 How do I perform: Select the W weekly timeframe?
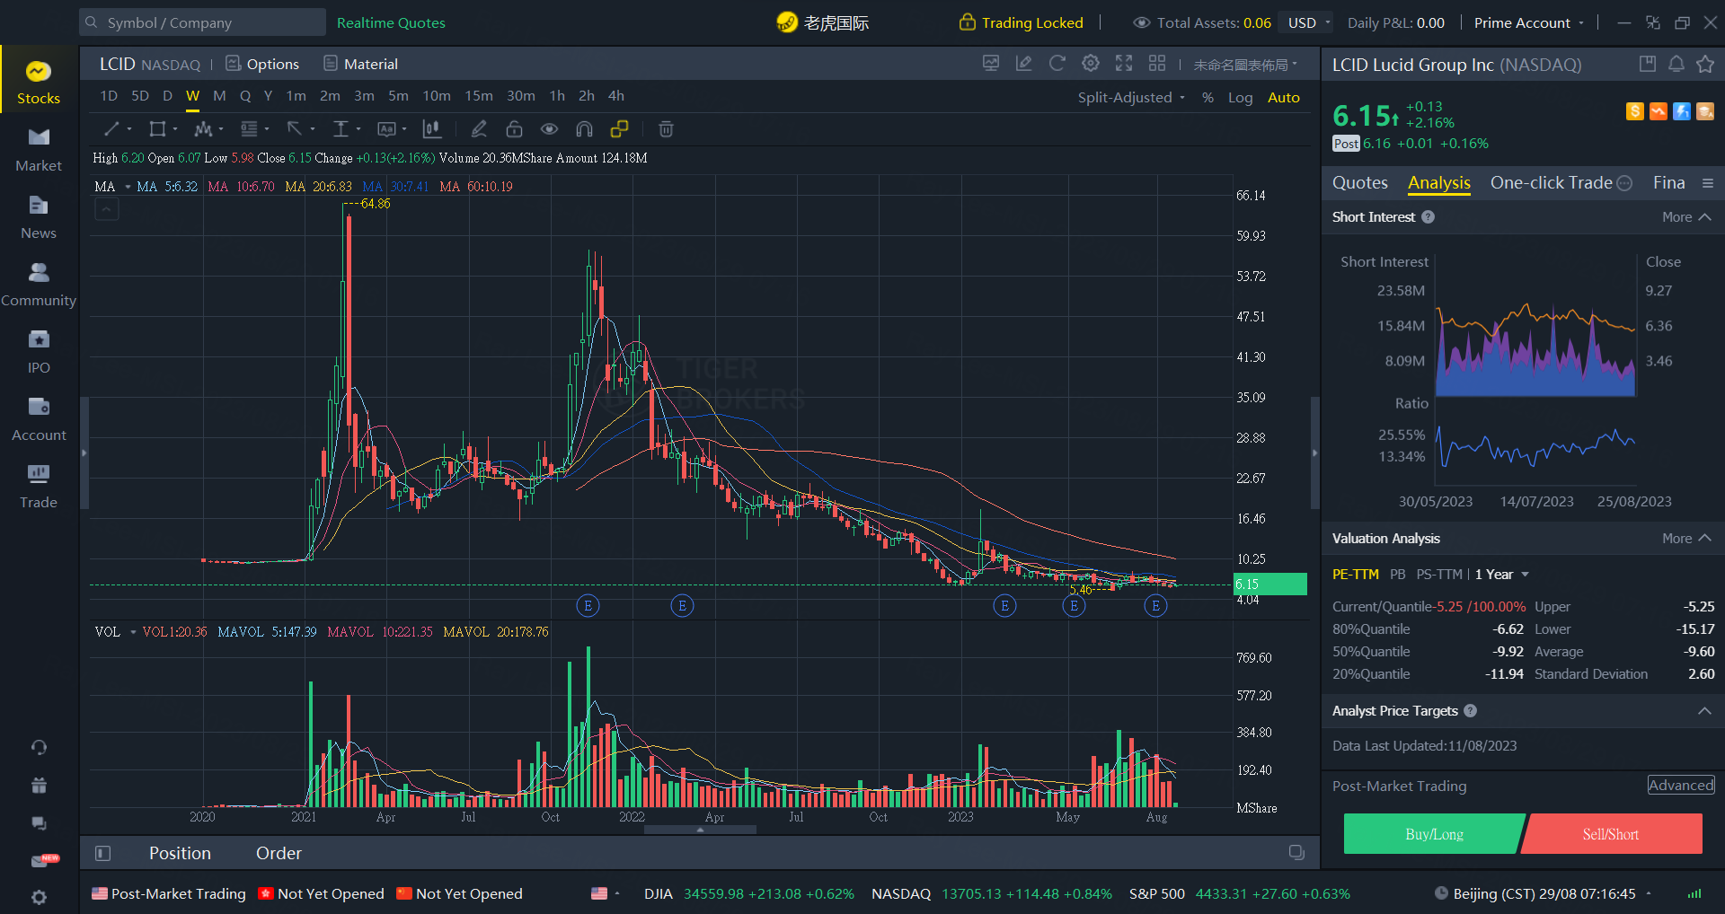pos(192,96)
